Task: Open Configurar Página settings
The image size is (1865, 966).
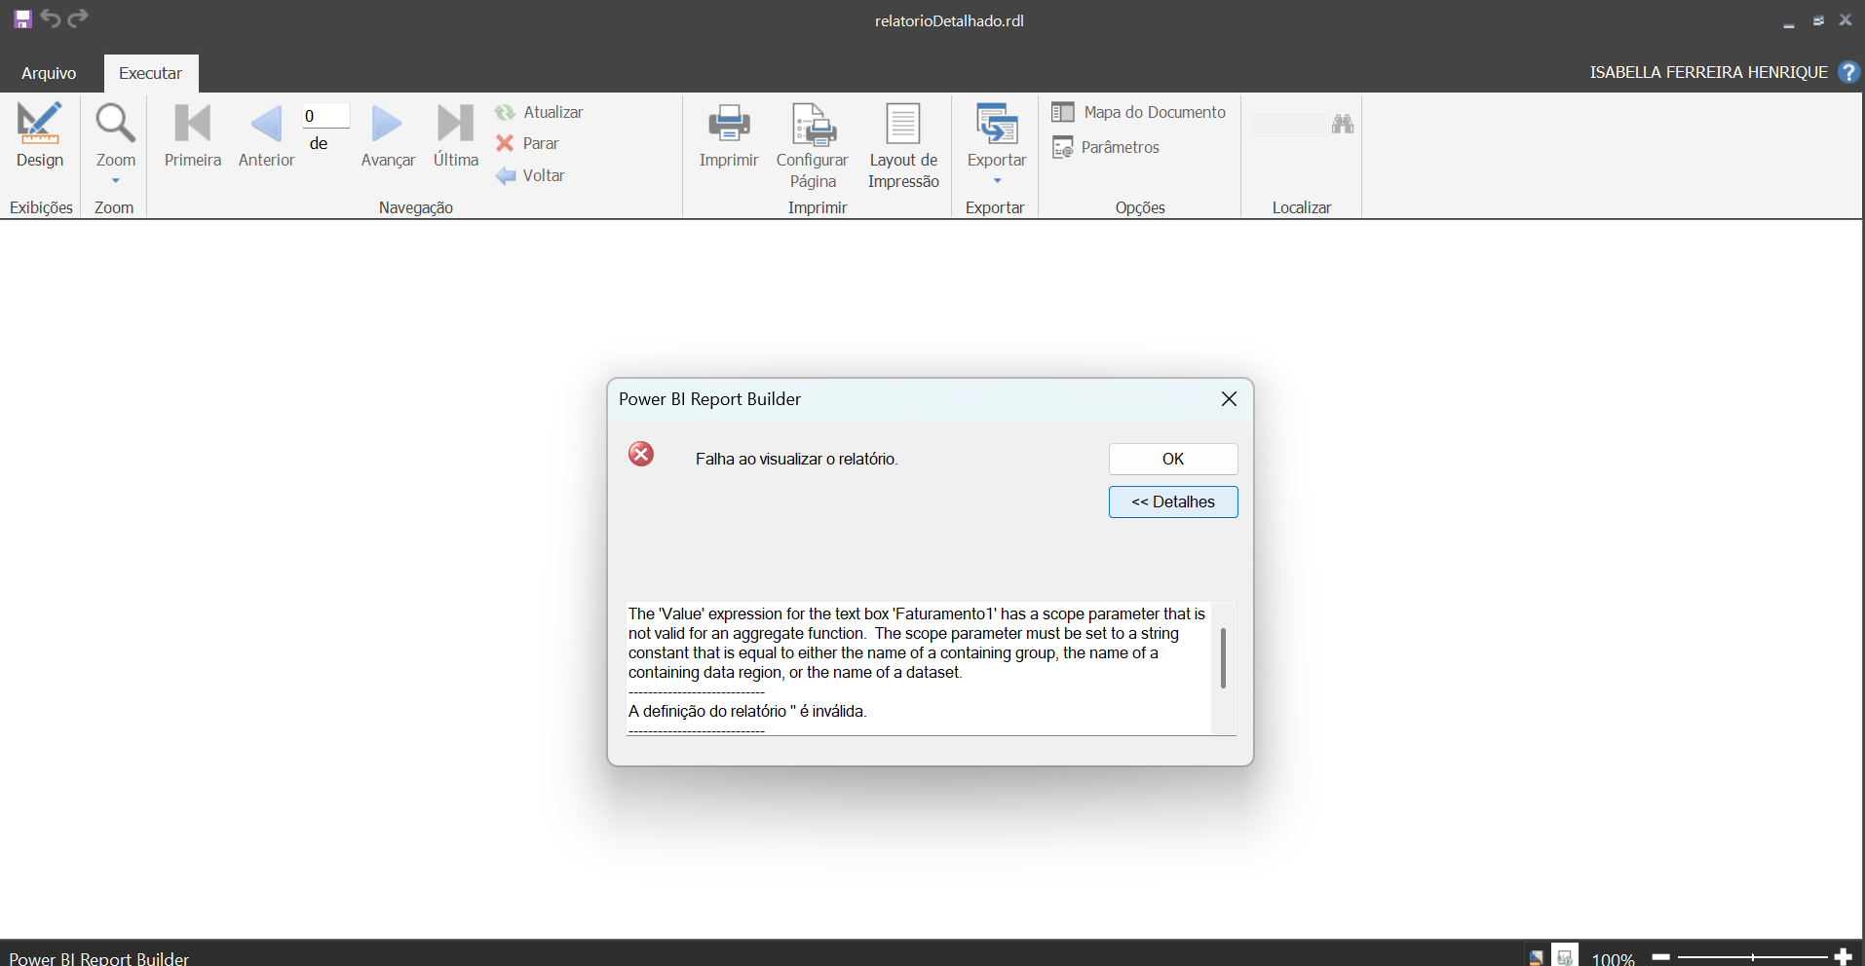Action: click(x=813, y=146)
